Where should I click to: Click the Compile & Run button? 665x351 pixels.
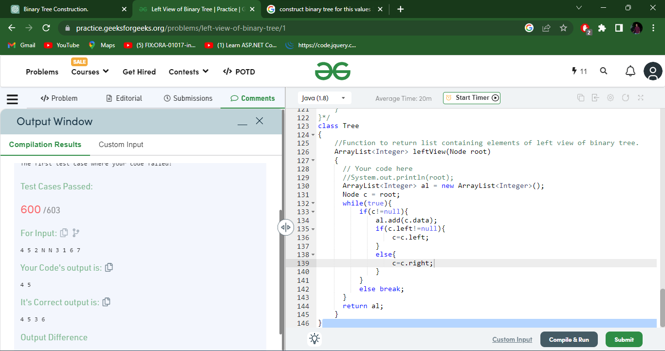click(569, 340)
